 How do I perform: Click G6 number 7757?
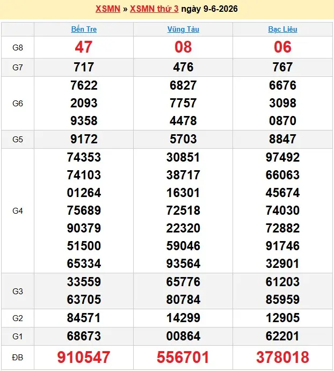183,103
